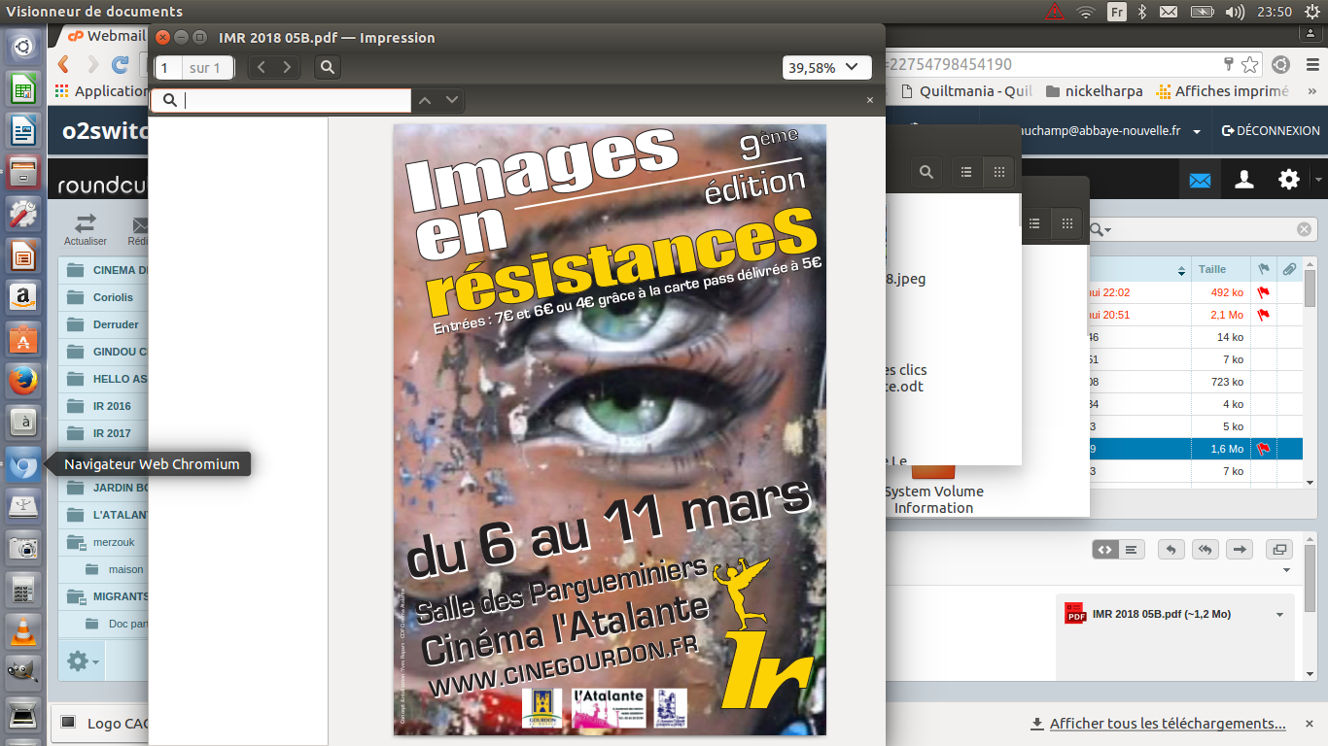
Task: Click Afficher tous les téléchargements link
Action: point(1167,724)
